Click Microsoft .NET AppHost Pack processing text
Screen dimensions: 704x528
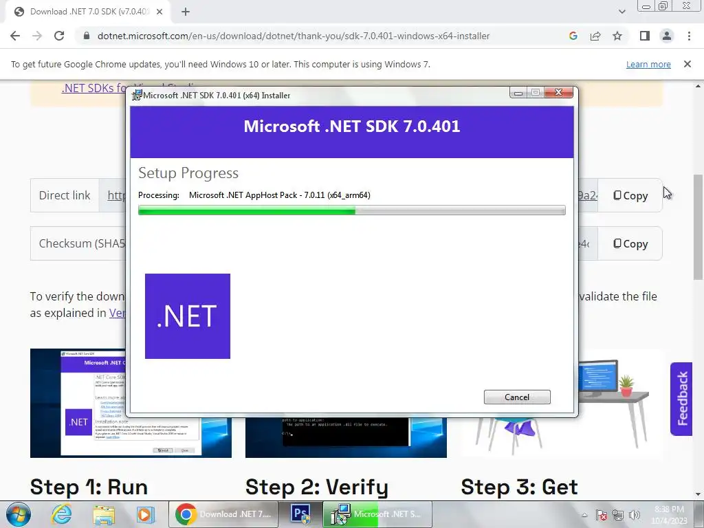tap(279, 195)
